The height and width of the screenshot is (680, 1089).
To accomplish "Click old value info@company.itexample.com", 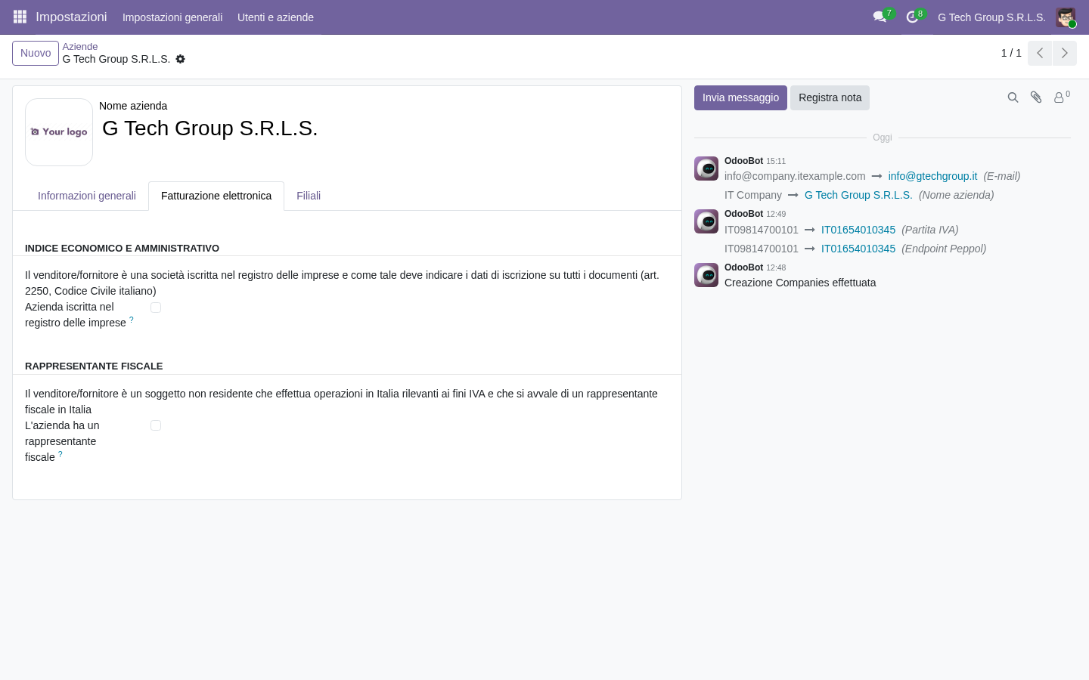I will coord(795,176).
